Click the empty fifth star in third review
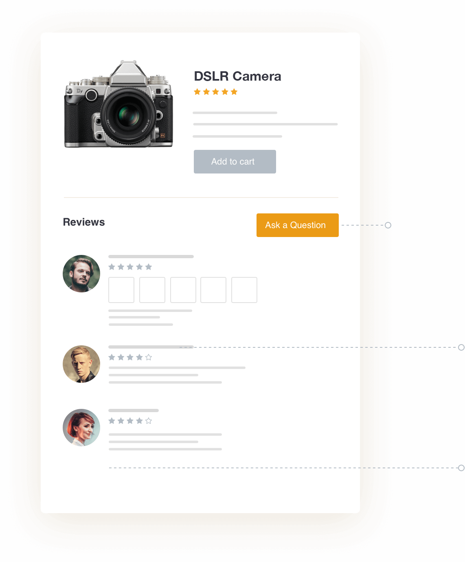465x562 pixels. (x=149, y=421)
